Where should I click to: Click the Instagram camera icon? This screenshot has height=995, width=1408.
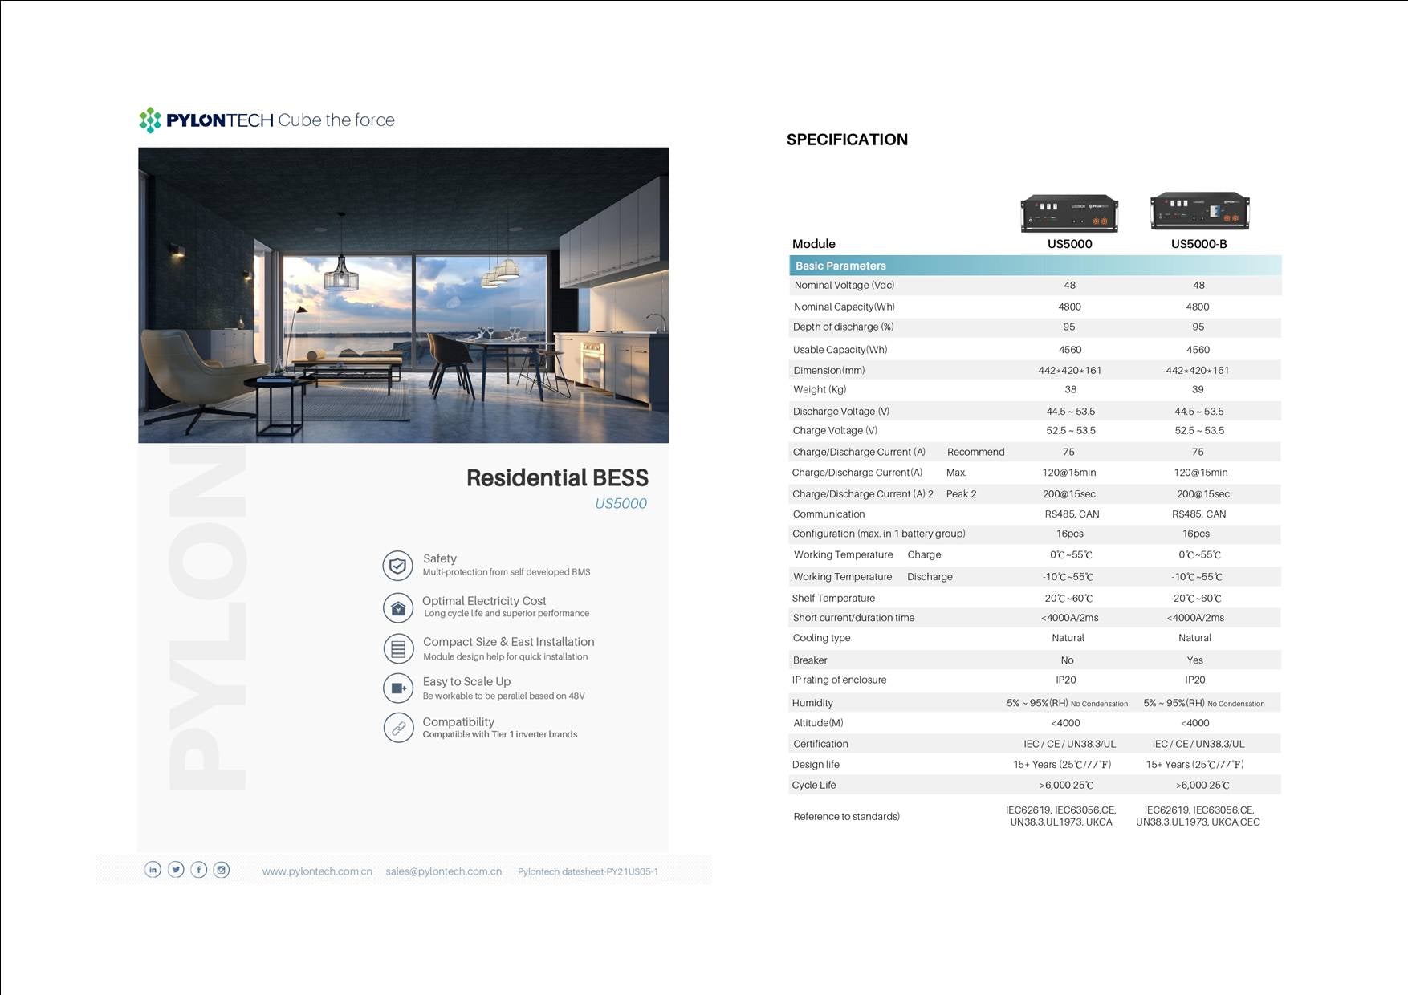click(222, 870)
